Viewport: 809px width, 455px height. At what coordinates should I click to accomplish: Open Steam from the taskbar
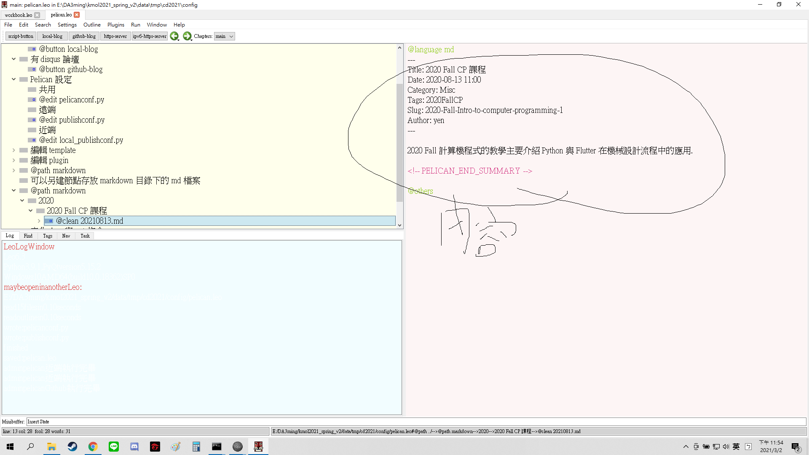point(72,447)
